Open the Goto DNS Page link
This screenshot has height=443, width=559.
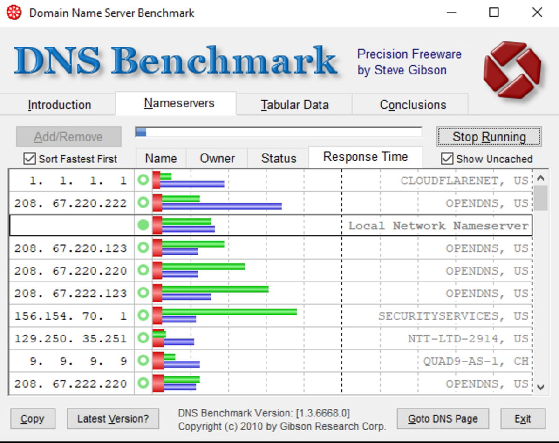tap(443, 418)
